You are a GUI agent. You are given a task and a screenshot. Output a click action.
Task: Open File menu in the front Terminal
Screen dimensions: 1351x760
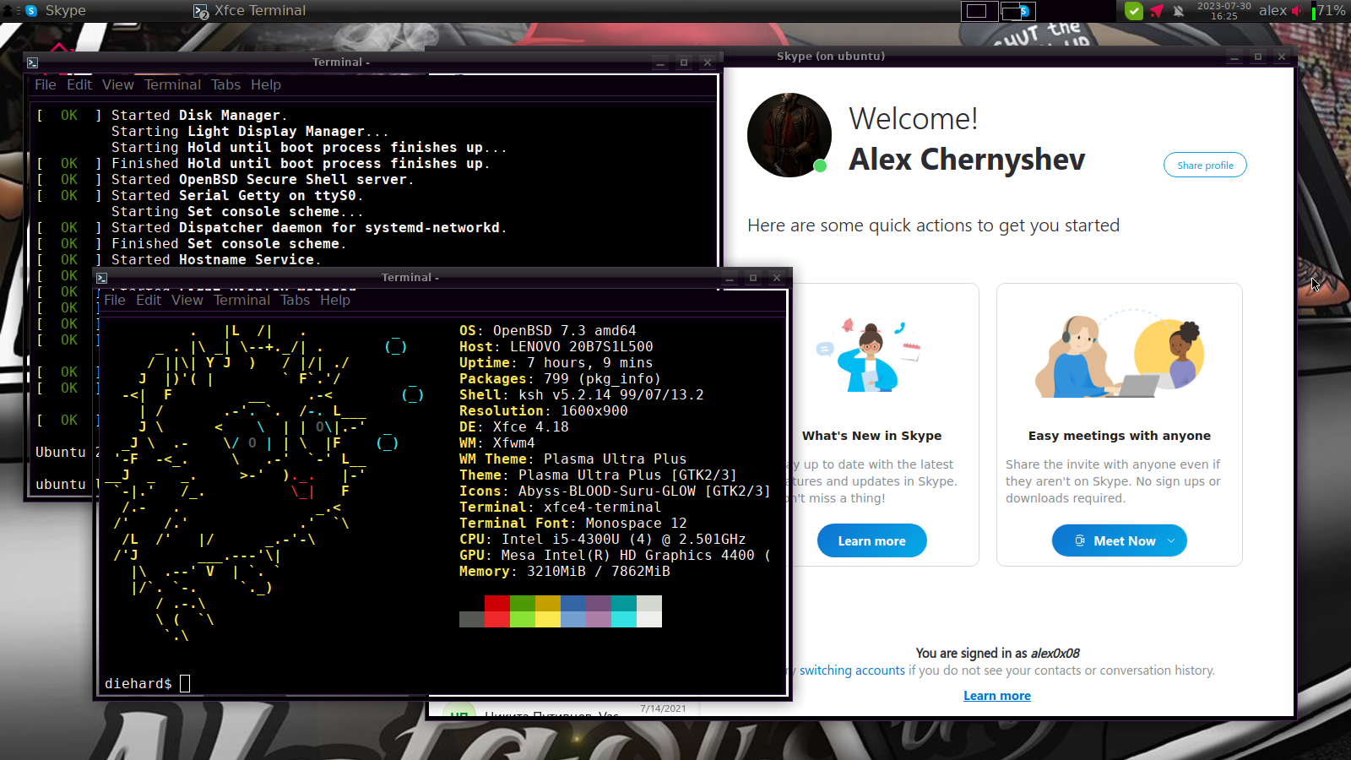coord(115,300)
